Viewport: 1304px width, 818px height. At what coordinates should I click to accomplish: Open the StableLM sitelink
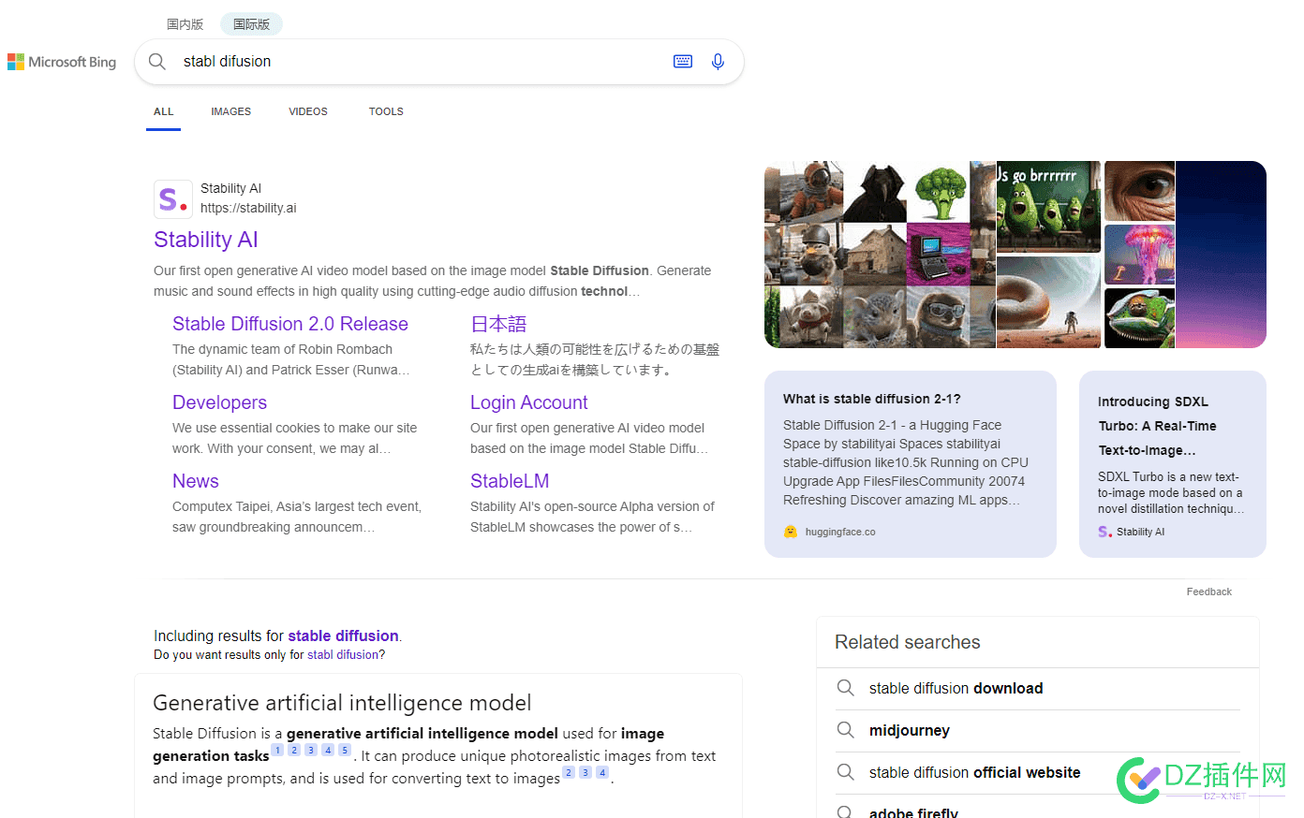pyautogui.click(x=510, y=481)
